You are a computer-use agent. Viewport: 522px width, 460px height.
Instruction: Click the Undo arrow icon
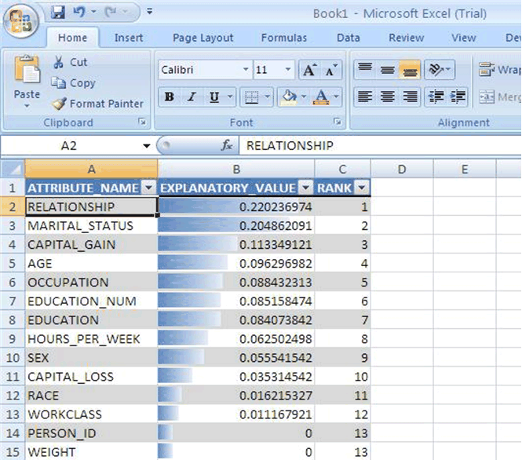click(78, 13)
